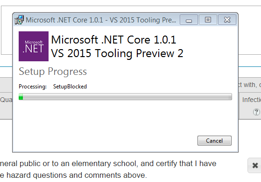Image resolution: width=261 pixels, height=182 pixels.
Task: Click the 'hazard questions and comments above' text
Action: [77, 175]
